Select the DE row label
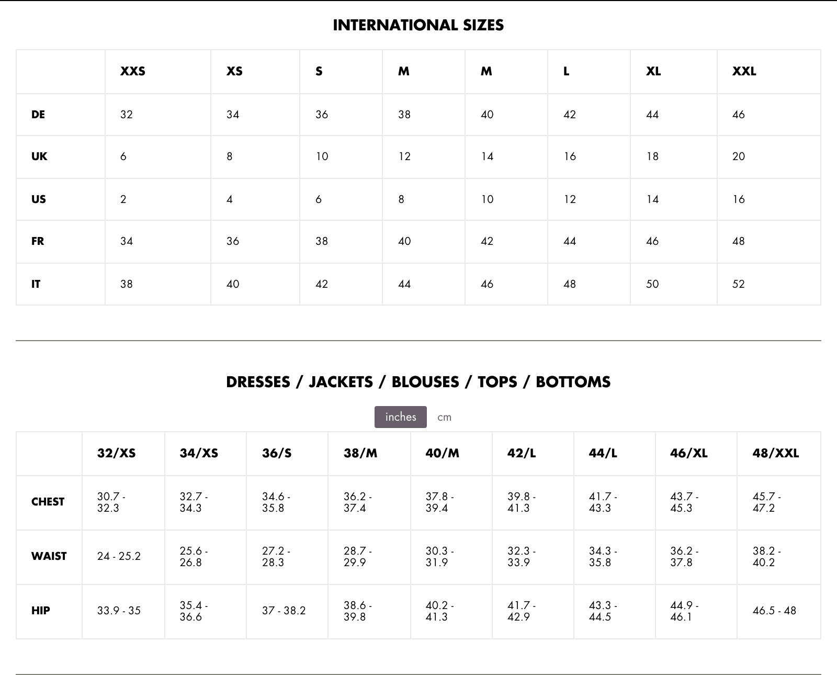The width and height of the screenshot is (837, 675). pos(38,115)
